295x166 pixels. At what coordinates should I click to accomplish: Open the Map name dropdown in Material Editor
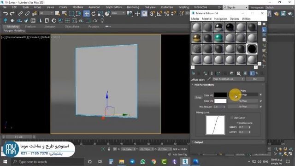tap(229, 79)
